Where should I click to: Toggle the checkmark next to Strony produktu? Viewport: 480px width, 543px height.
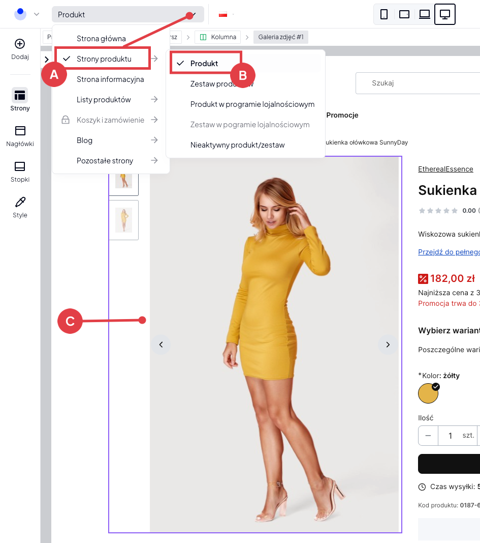(67, 59)
